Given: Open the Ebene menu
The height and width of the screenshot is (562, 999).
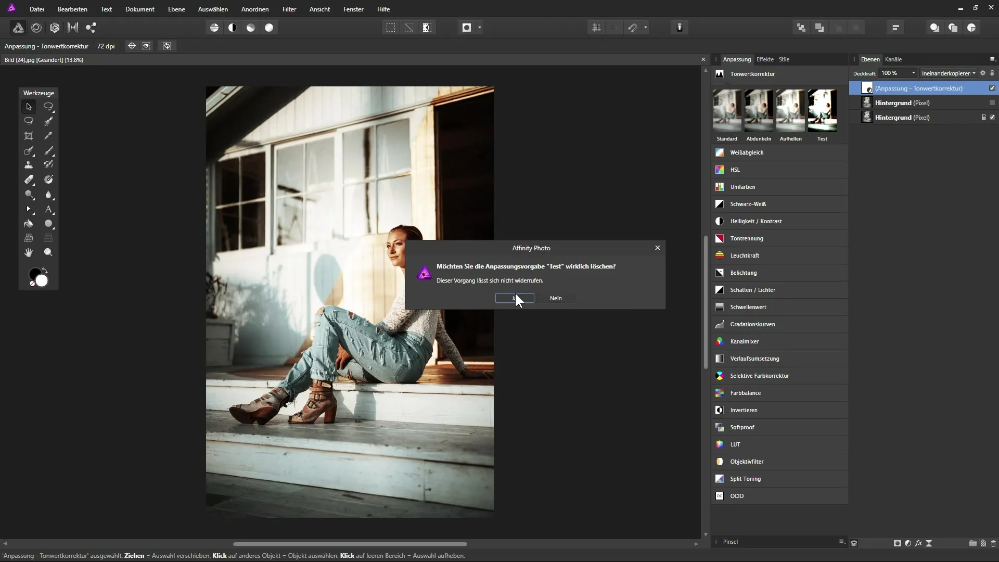Looking at the screenshot, I should coord(176,9).
